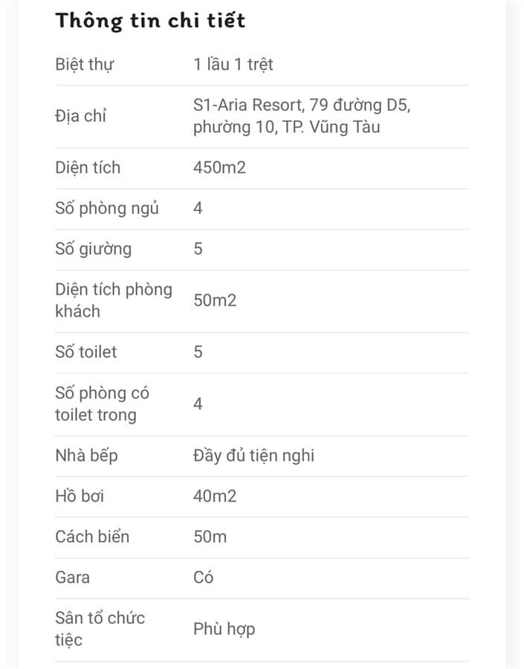The width and height of the screenshot is (524, 669).
Task: Select the 450m2 area value
Action: (219, 167)
